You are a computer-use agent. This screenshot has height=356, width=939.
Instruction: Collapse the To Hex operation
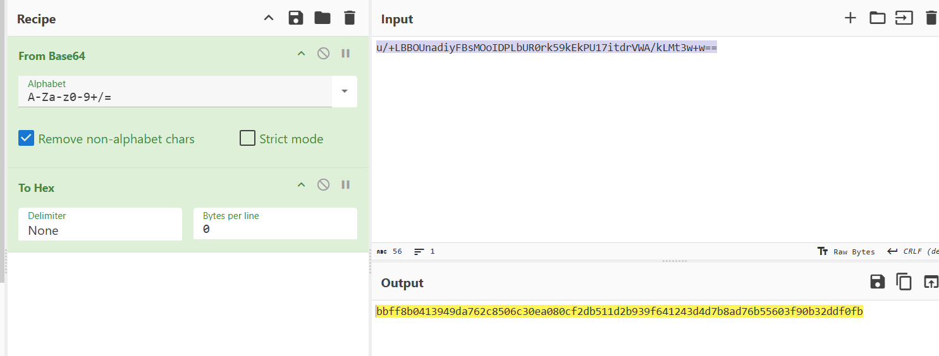301,185
